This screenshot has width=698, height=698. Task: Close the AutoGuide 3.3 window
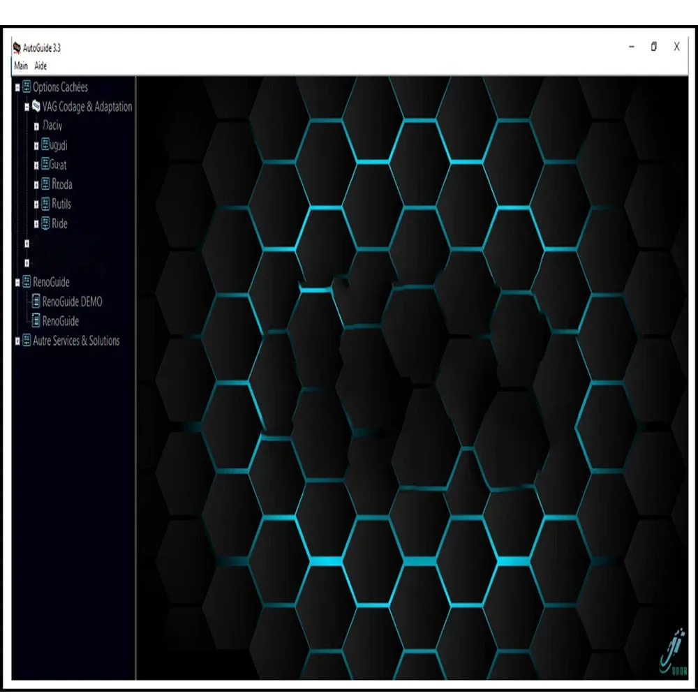click(x=676, y=47)
